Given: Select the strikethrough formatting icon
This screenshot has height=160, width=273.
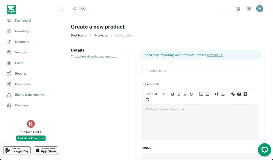Looking at the screenshot, I should 191,94.
